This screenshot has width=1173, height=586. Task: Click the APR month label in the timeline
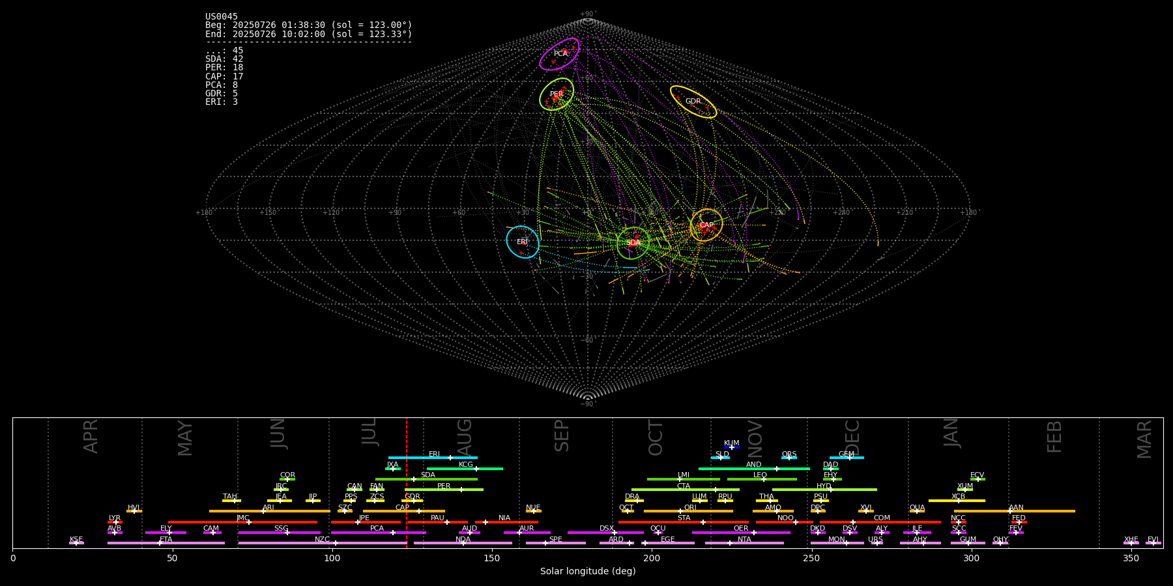91,436
